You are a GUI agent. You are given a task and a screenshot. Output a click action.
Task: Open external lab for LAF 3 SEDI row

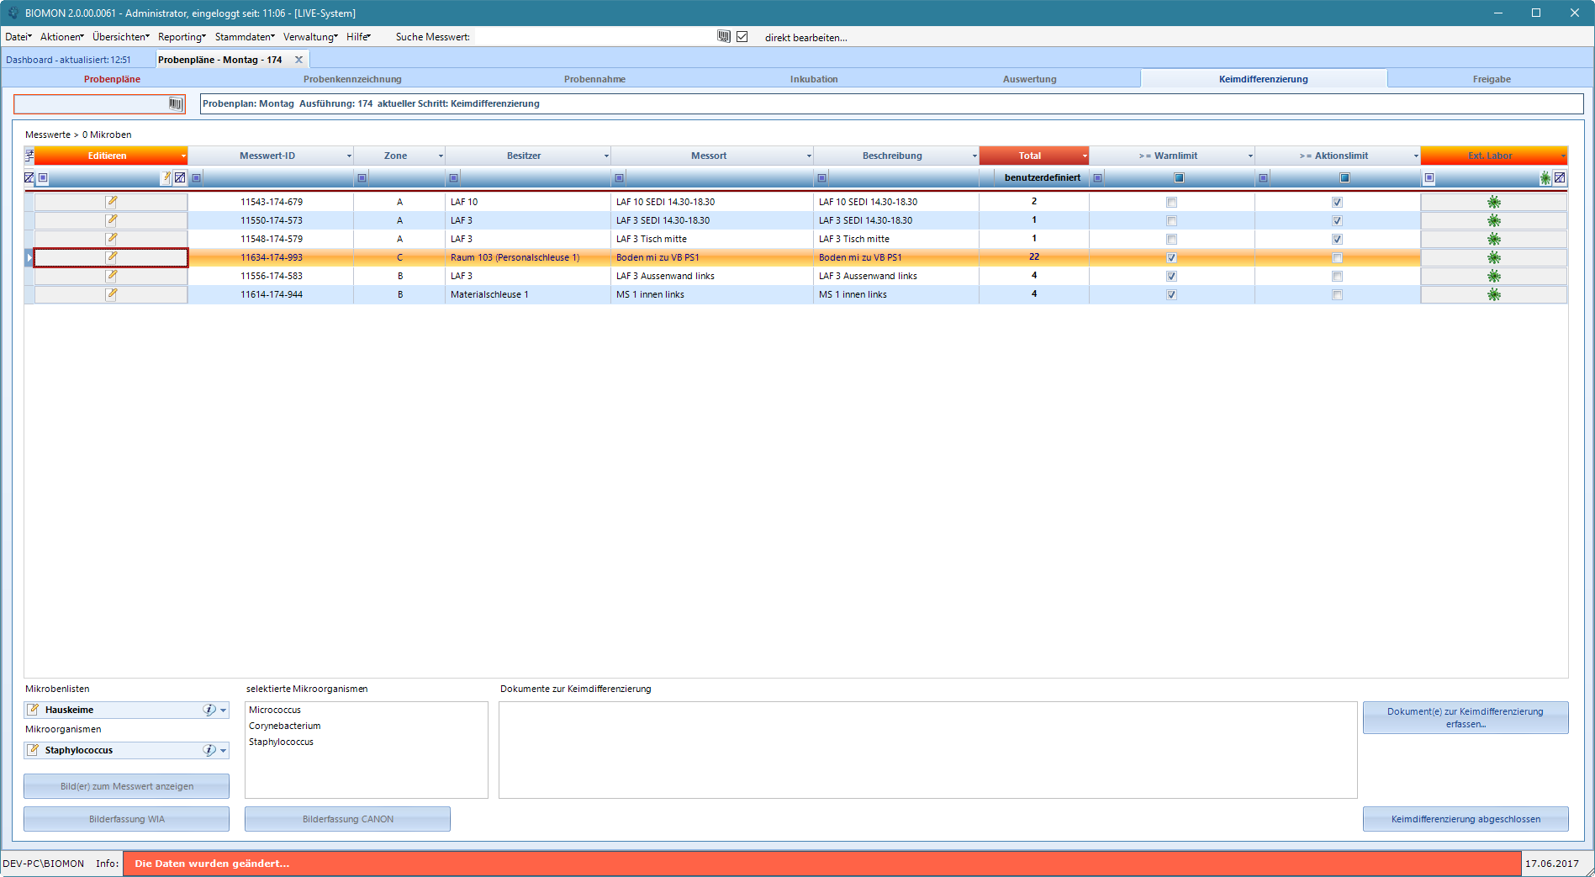1493,220
